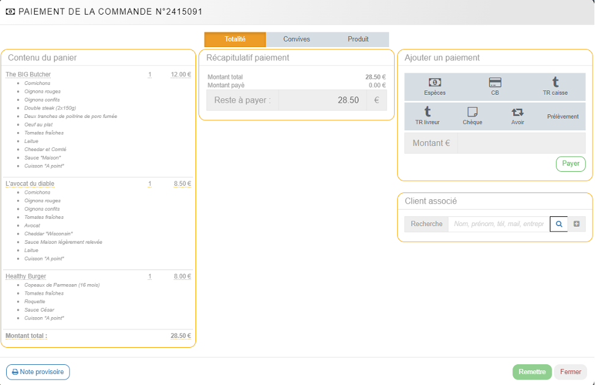
Task: Select Espèces cash payment icon
Action: [434, 87]
